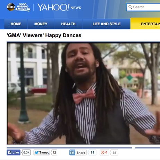The height and width of the screenshot is (160, 160).
Task: Click the Yahoo! News logo
Action: coord(59,7)
